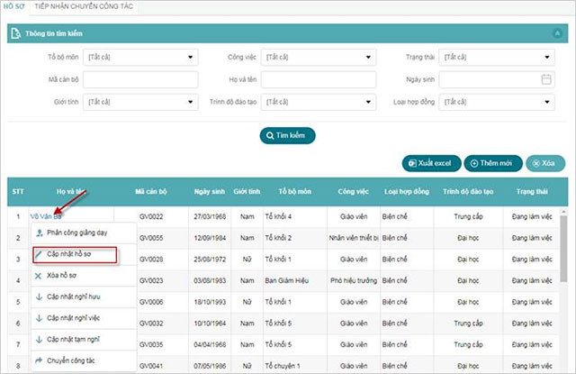The width and height of the screenshot is (576, 374).
Task: Collapse the search panel with the chevron icon
Action: tap(557, 33)
